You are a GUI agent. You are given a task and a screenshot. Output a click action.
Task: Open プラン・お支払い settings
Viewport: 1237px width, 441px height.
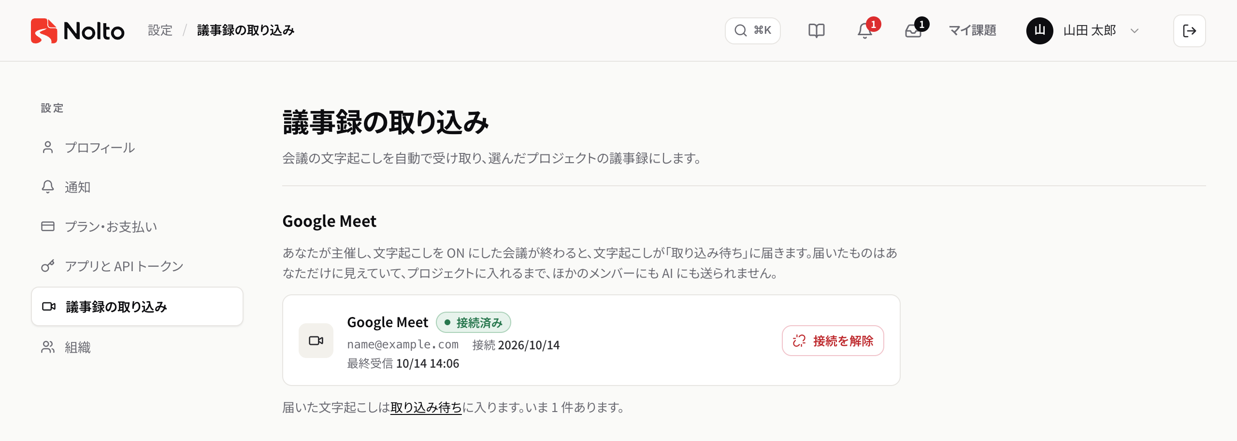click(x=137, y=226)
